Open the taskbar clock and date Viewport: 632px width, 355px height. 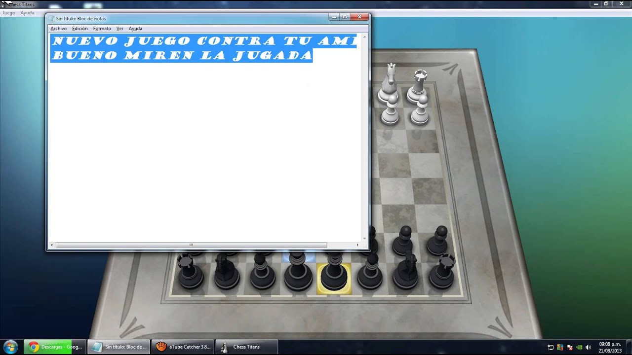click(x=610, y=347)
